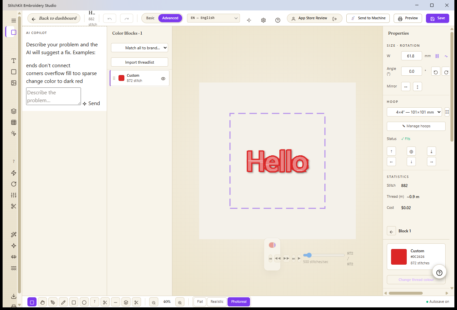This screenshot has width=457, height=310.
Task: Center the design in the hoop
Action: [411, 151]
